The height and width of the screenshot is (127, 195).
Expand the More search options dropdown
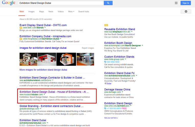71,11
